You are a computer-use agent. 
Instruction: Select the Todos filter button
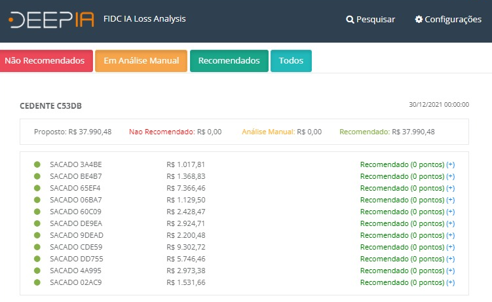point(291,61)
